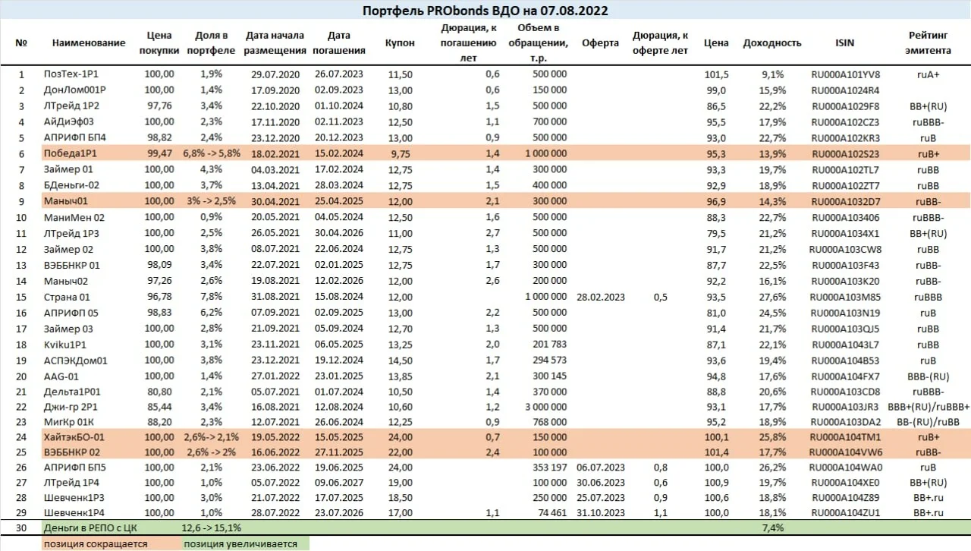
Task: Click the volume value '3 000 000'
Action: 545,408
